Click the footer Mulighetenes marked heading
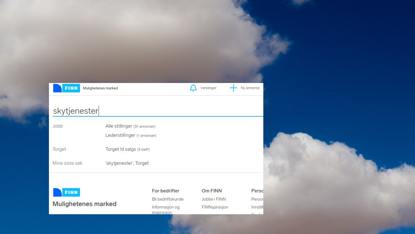The image size is (415, 234). coord(84,204)
